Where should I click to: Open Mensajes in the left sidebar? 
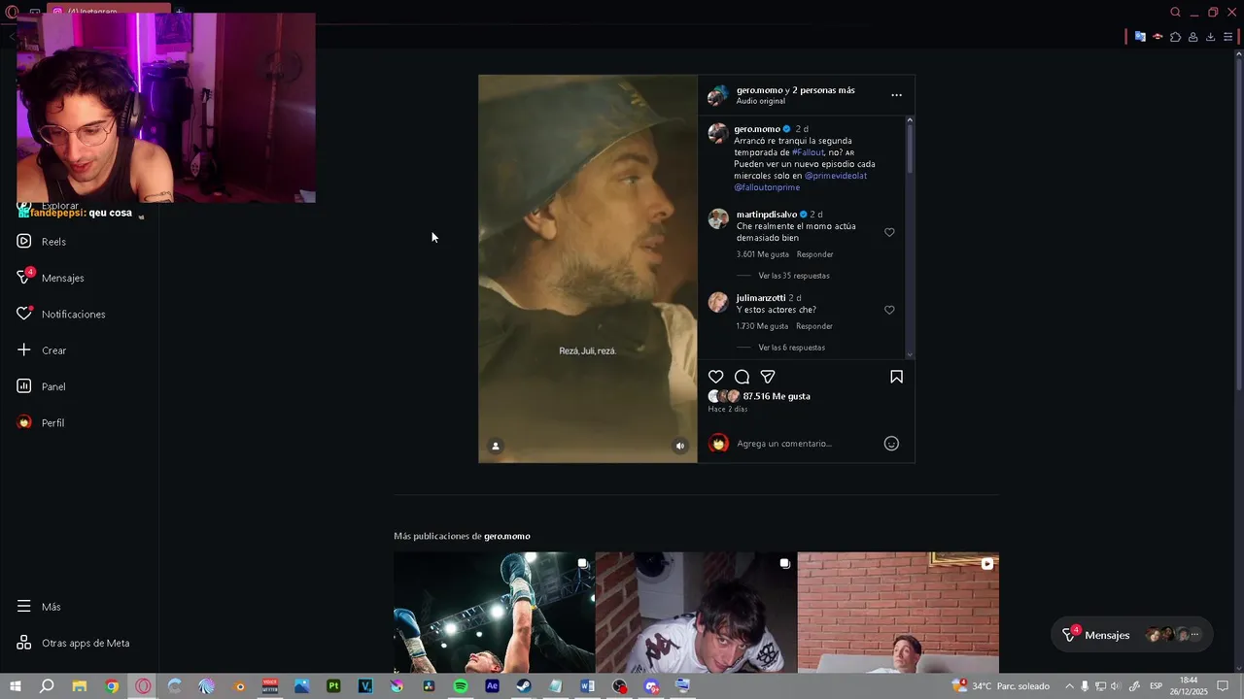(x=51, y=278)
